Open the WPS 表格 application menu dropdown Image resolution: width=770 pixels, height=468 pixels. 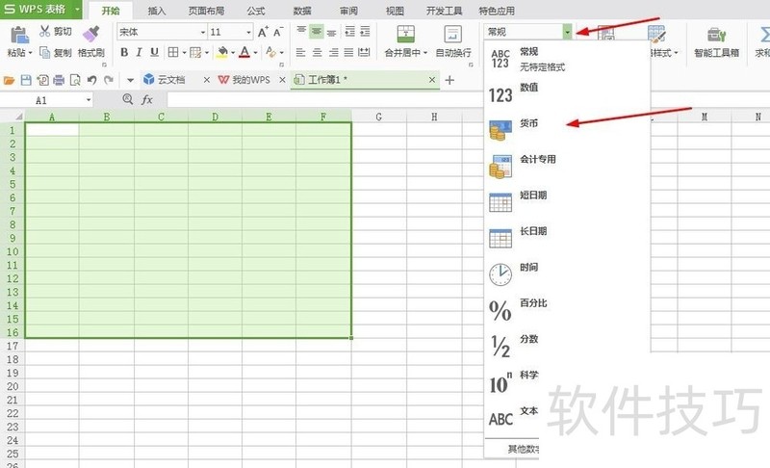pyautogui.click(x=77, y=10)
